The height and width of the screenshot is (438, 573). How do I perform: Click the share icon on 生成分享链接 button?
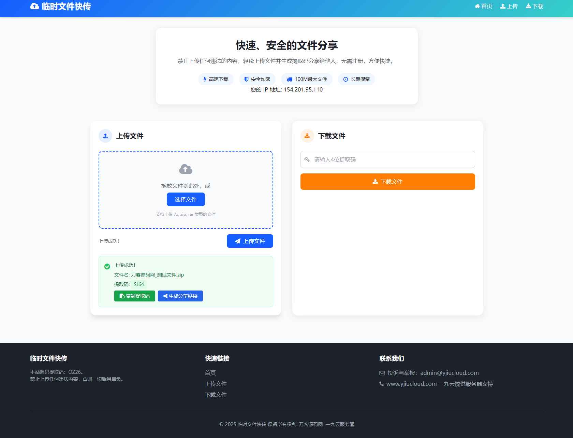point(165,296)
